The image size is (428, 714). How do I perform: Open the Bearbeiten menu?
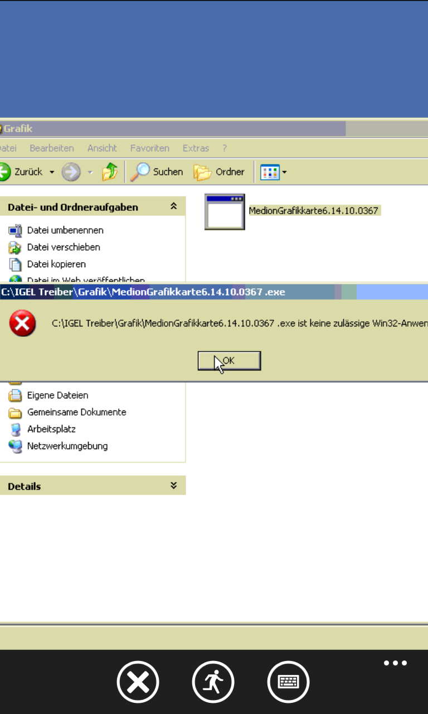(x=52, y=148)
